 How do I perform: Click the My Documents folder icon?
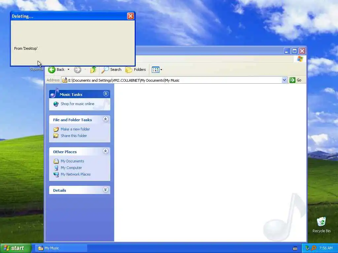[x=56, y=161]
